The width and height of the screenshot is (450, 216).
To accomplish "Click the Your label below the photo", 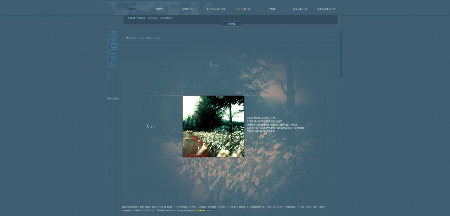I will pyautogui.click(x=213, y=188).
